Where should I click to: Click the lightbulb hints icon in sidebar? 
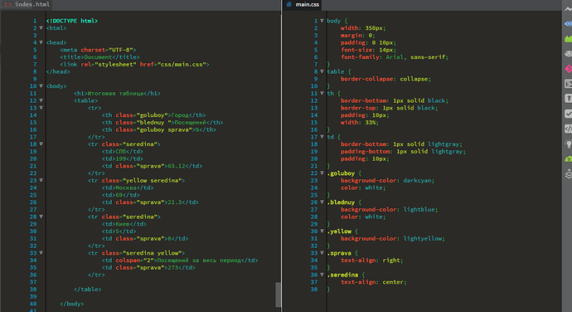click(569, 144)
